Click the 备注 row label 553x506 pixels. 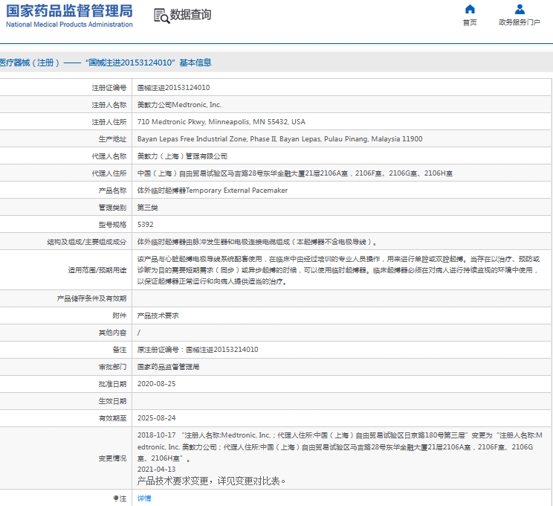point(120,350)
